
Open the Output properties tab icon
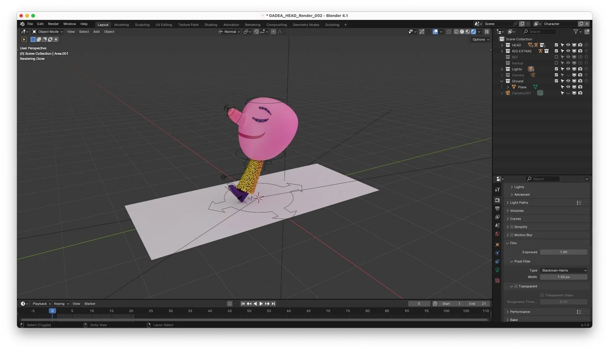pyautogui.click(x=497, y=209)
